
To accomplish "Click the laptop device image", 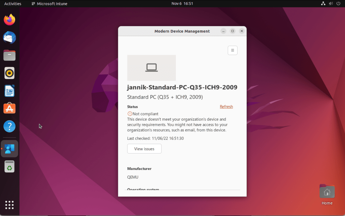I will click(151, 68).
